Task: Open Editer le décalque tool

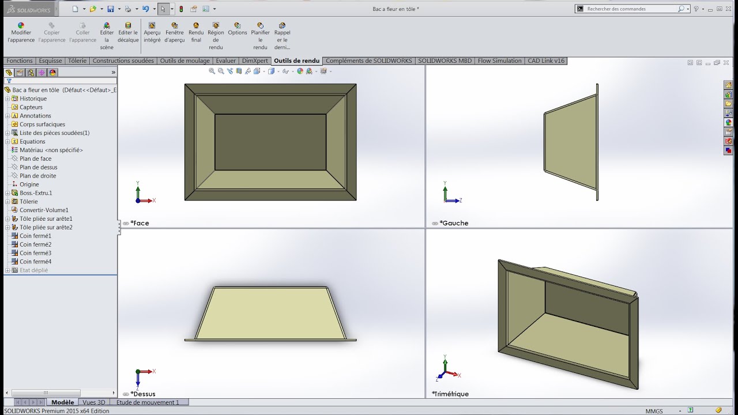Action: [x=128, y=32]
